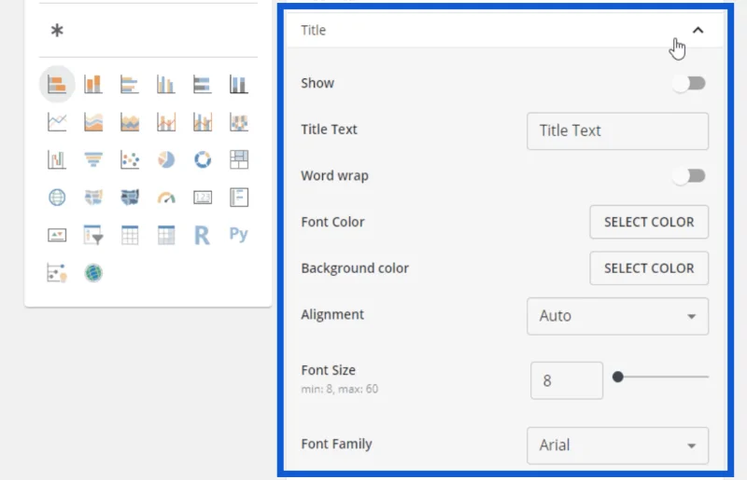Click the asterisk icon above visuals
This screenshot has height=480, width=747.
click(x=57, y=31)
